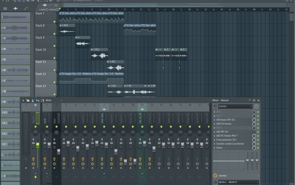Mute Track 12 in the playlist

(54, 82)
